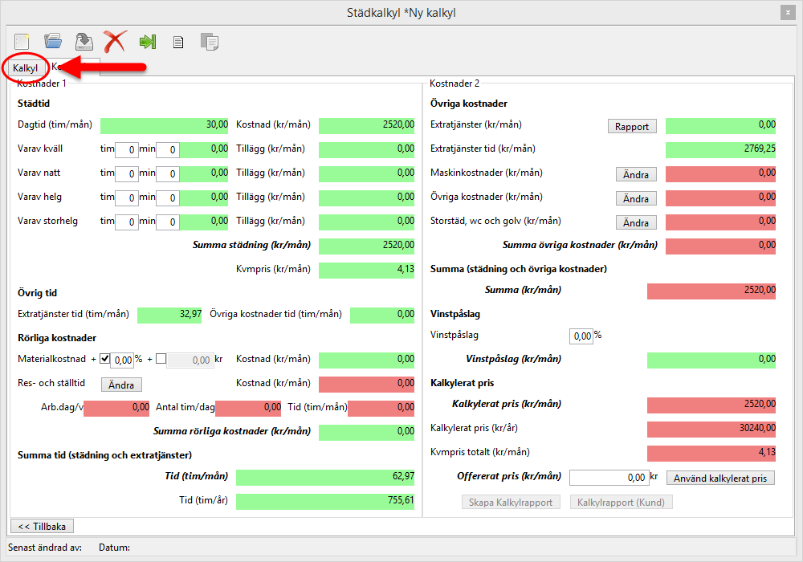The image size is (803, 562).
Task: Delete calculation with the red X icon
Action: point(116,41)
